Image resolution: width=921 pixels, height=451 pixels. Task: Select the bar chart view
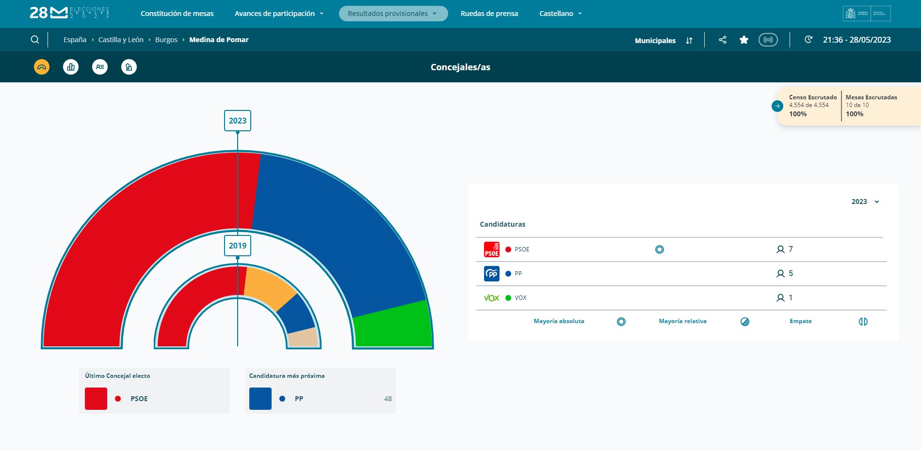(x=71, y=67)
